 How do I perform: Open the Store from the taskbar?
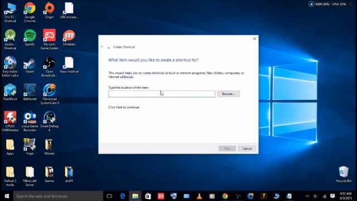pyautogui.click(x=148, y=196)
